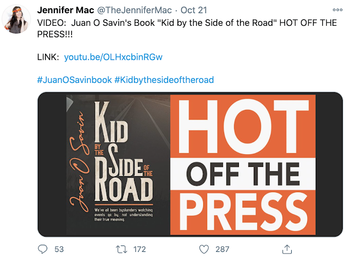Image resolution: width=351 pixels, height=258 pixels.
Task: Click the retweet arrows icon
Action: pos(122,249)
